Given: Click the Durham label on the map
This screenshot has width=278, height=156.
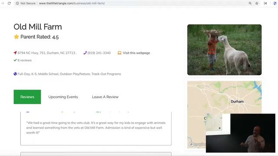Looking at the screenshot, I should (237, 101).
